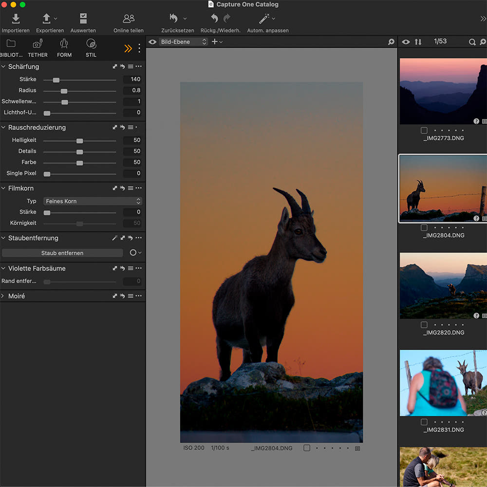Open the browser search magnifier
The width and height of the screenshot is (487, 487).
tap(472, 42)
